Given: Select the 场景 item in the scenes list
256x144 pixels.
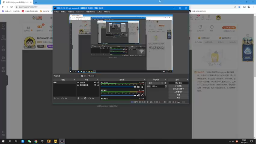Looking at the screenshot, I should [64, 83].
